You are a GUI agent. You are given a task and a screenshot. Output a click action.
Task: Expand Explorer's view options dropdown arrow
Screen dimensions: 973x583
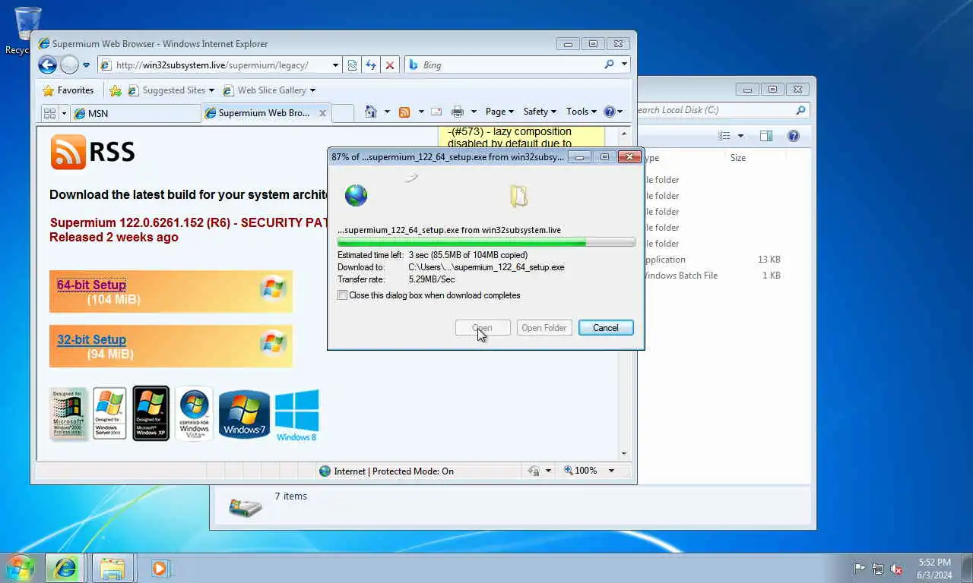click(740, 136)
